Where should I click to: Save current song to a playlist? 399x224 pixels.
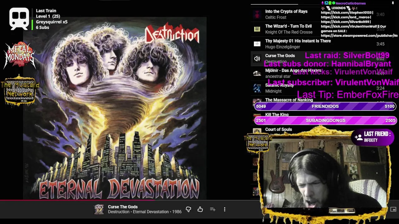coord(213,209)
